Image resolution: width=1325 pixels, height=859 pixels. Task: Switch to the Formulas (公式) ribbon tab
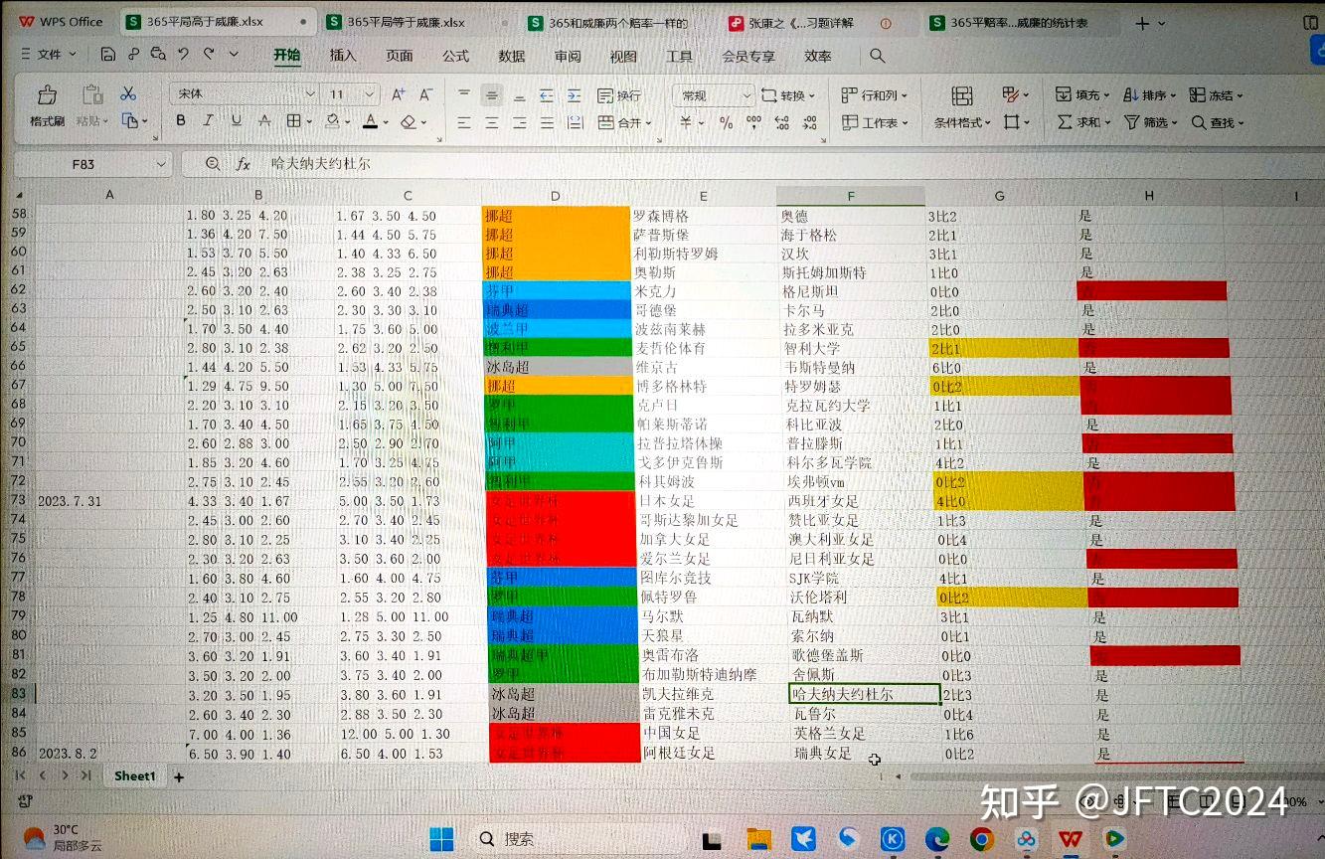(456, 56)
